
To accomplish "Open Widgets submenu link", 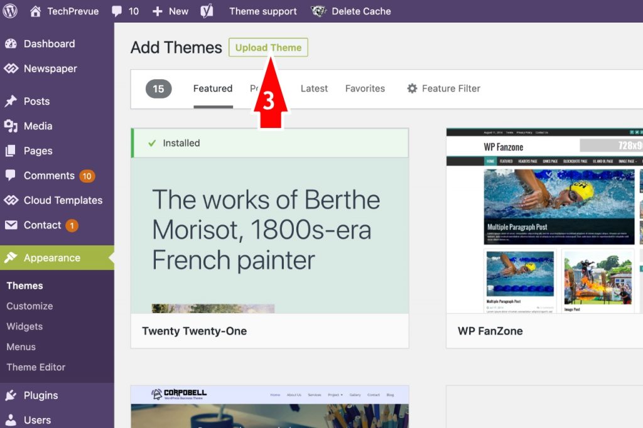I will pos(24,327).
